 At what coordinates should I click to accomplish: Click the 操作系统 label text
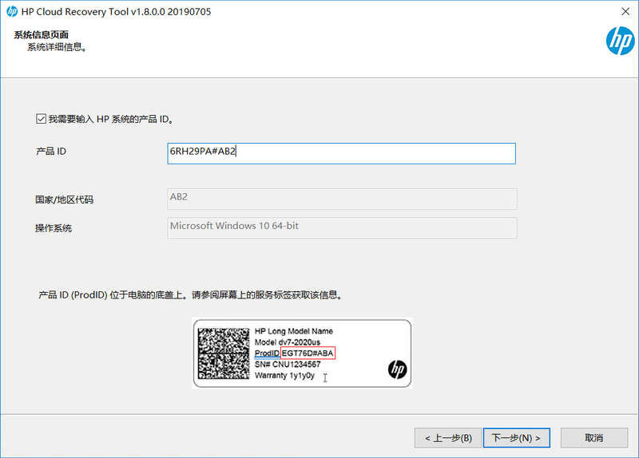coord(54,228)
